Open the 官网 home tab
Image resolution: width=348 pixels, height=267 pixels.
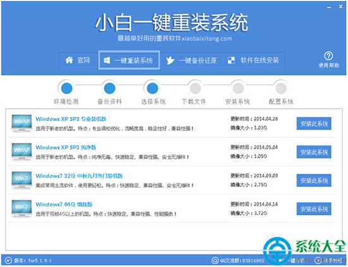pyautogui.click(x=78, y=60)
